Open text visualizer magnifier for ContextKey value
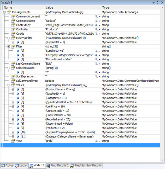 [96, 25]
